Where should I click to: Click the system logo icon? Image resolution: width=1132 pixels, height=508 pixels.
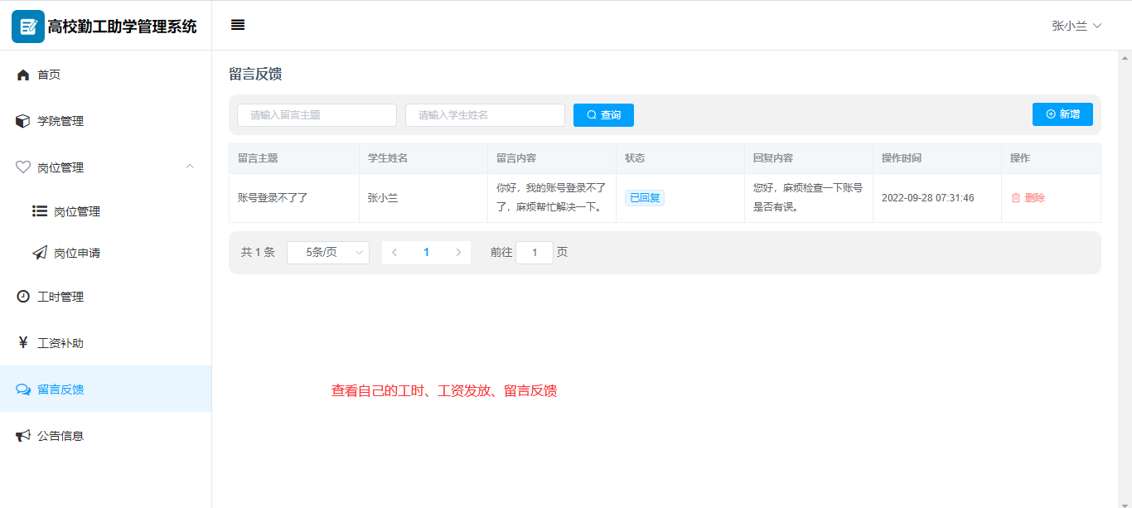click(x=27, y=27)
